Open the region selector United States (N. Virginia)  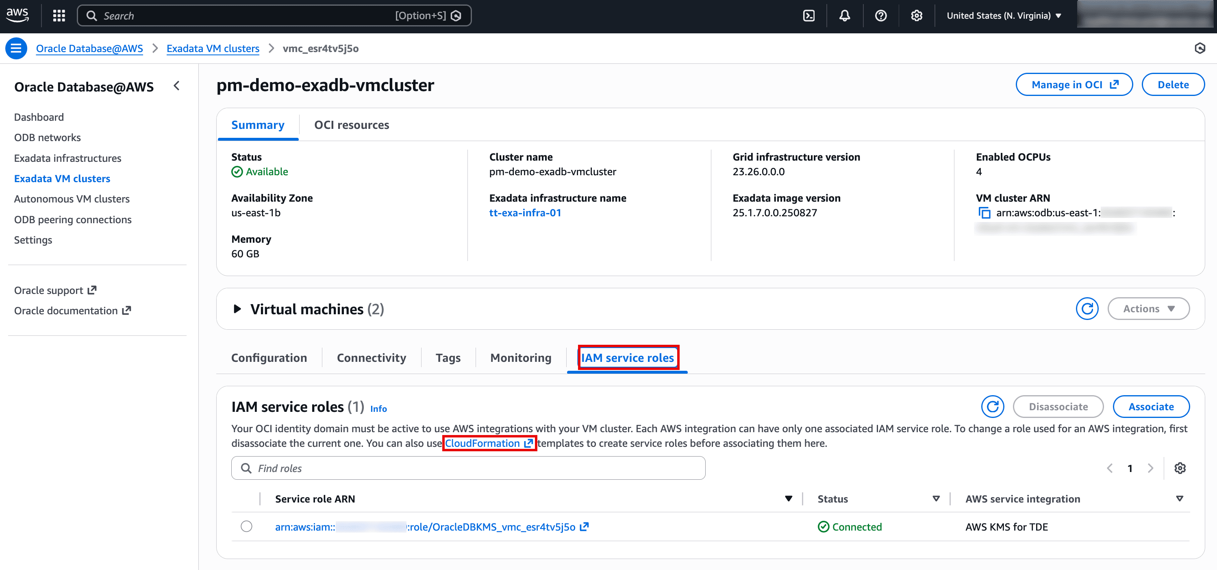point(1004,15)
